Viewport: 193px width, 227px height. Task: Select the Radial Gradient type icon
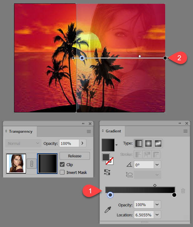pos(148,143)
